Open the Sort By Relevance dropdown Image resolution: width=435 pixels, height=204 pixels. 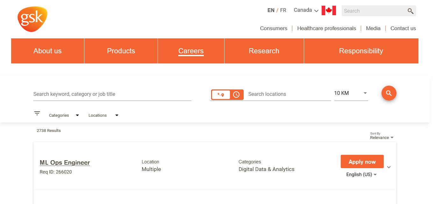[x=382, y=137]
